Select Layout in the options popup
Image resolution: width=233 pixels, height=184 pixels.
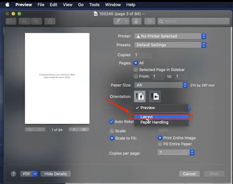pyautogui.click(x=161, y=117)
